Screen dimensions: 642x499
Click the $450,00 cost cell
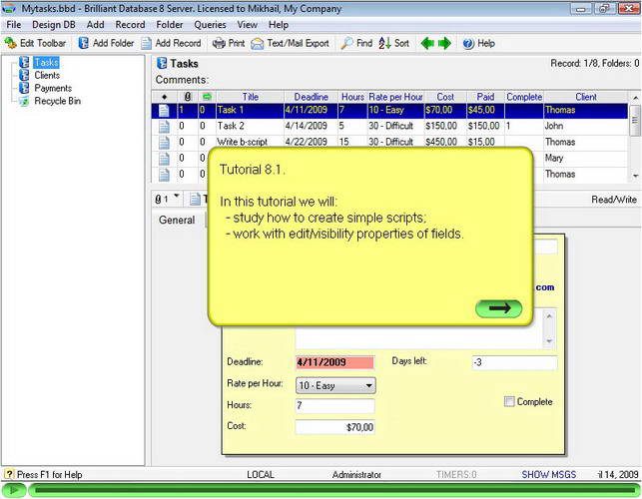(x=445, y=142)
